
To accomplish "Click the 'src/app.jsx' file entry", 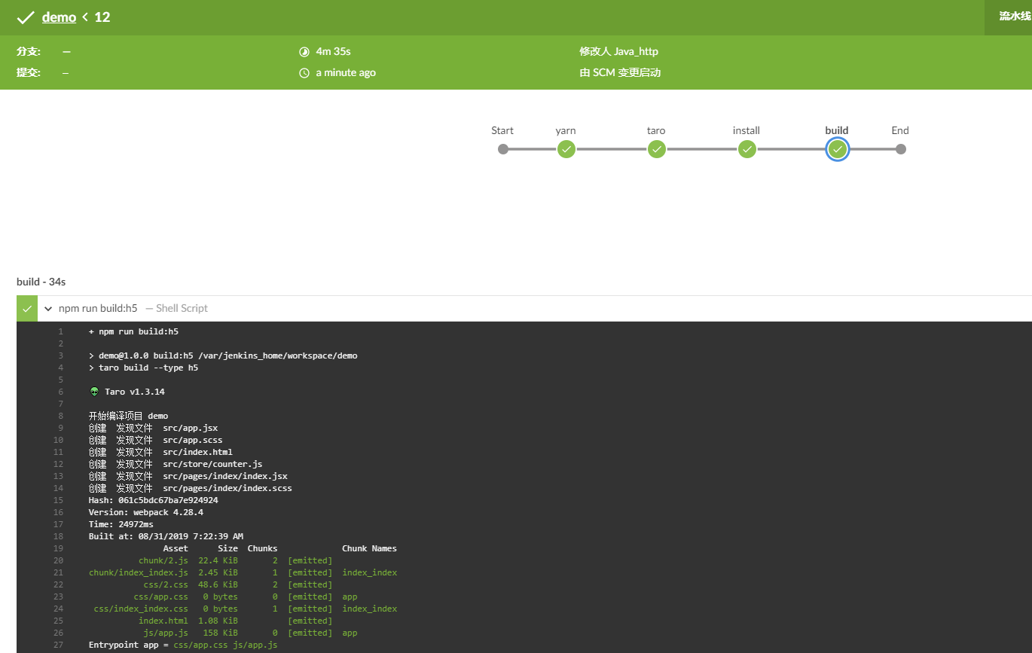I will [190, 428].
